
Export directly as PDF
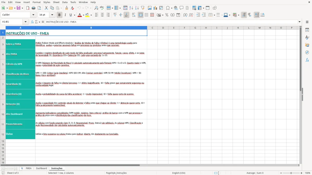coord(28,8)
